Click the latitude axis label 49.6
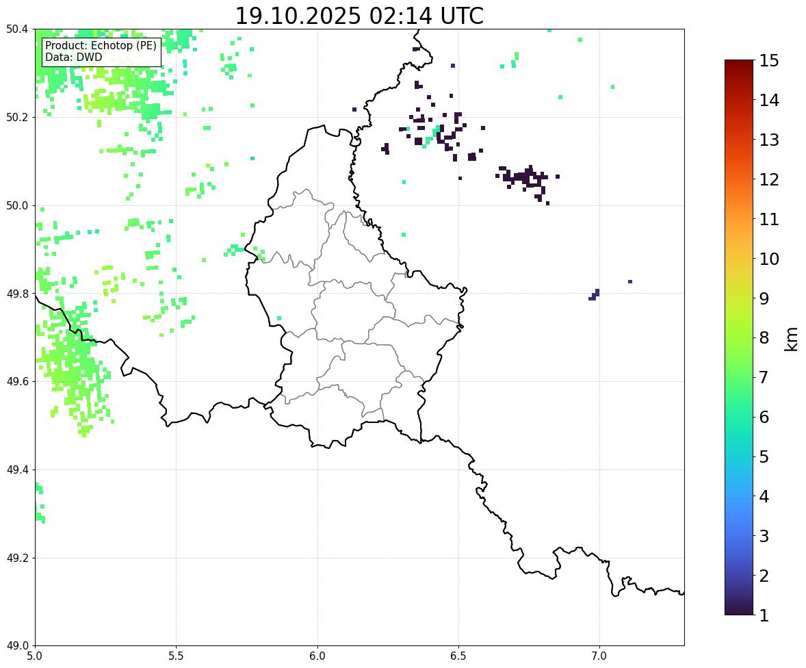The image size is (806, 668). pos(17,381)
